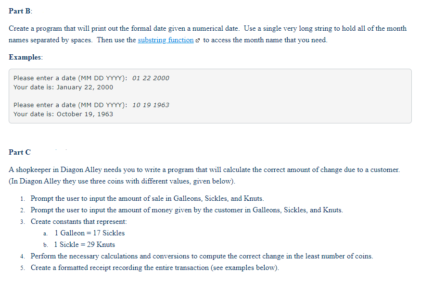Open the substring function link
The image size is (446, 281).
coord(166,40)
